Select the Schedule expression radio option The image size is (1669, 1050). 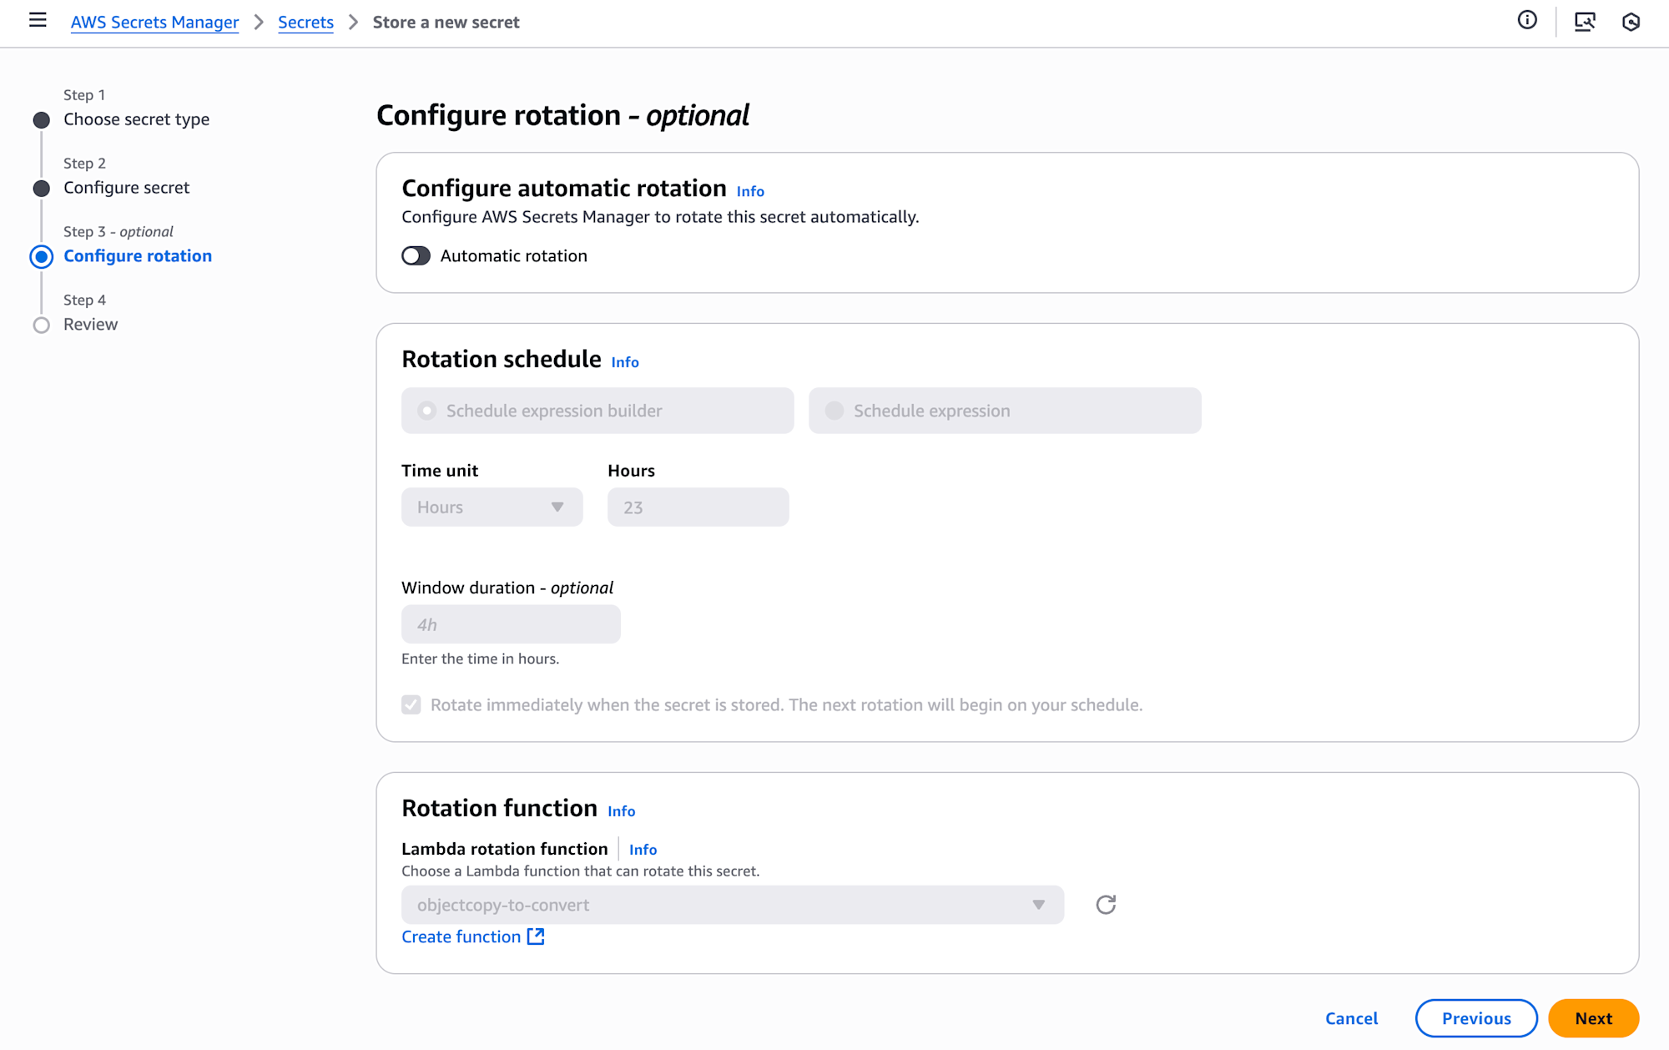(x=834, y=411)
